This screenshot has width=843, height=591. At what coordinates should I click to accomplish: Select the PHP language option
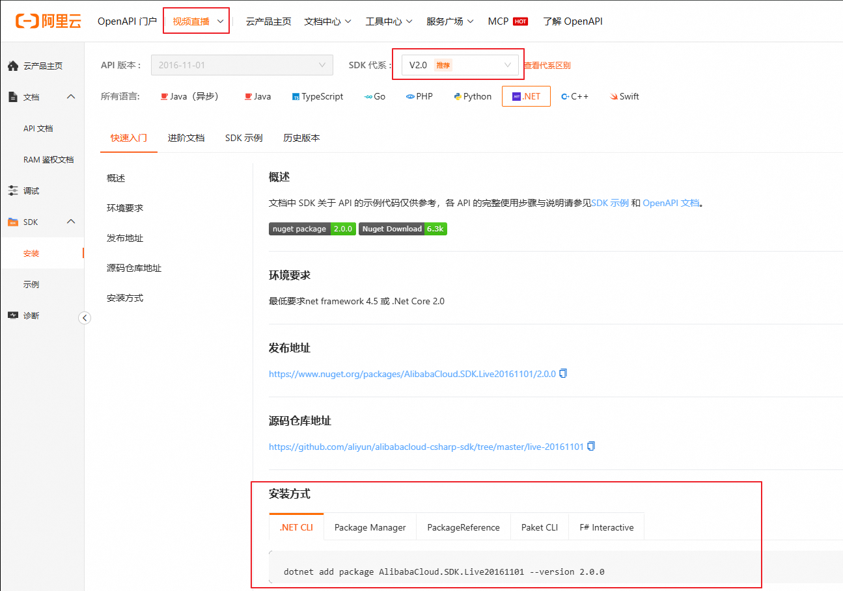419,96
